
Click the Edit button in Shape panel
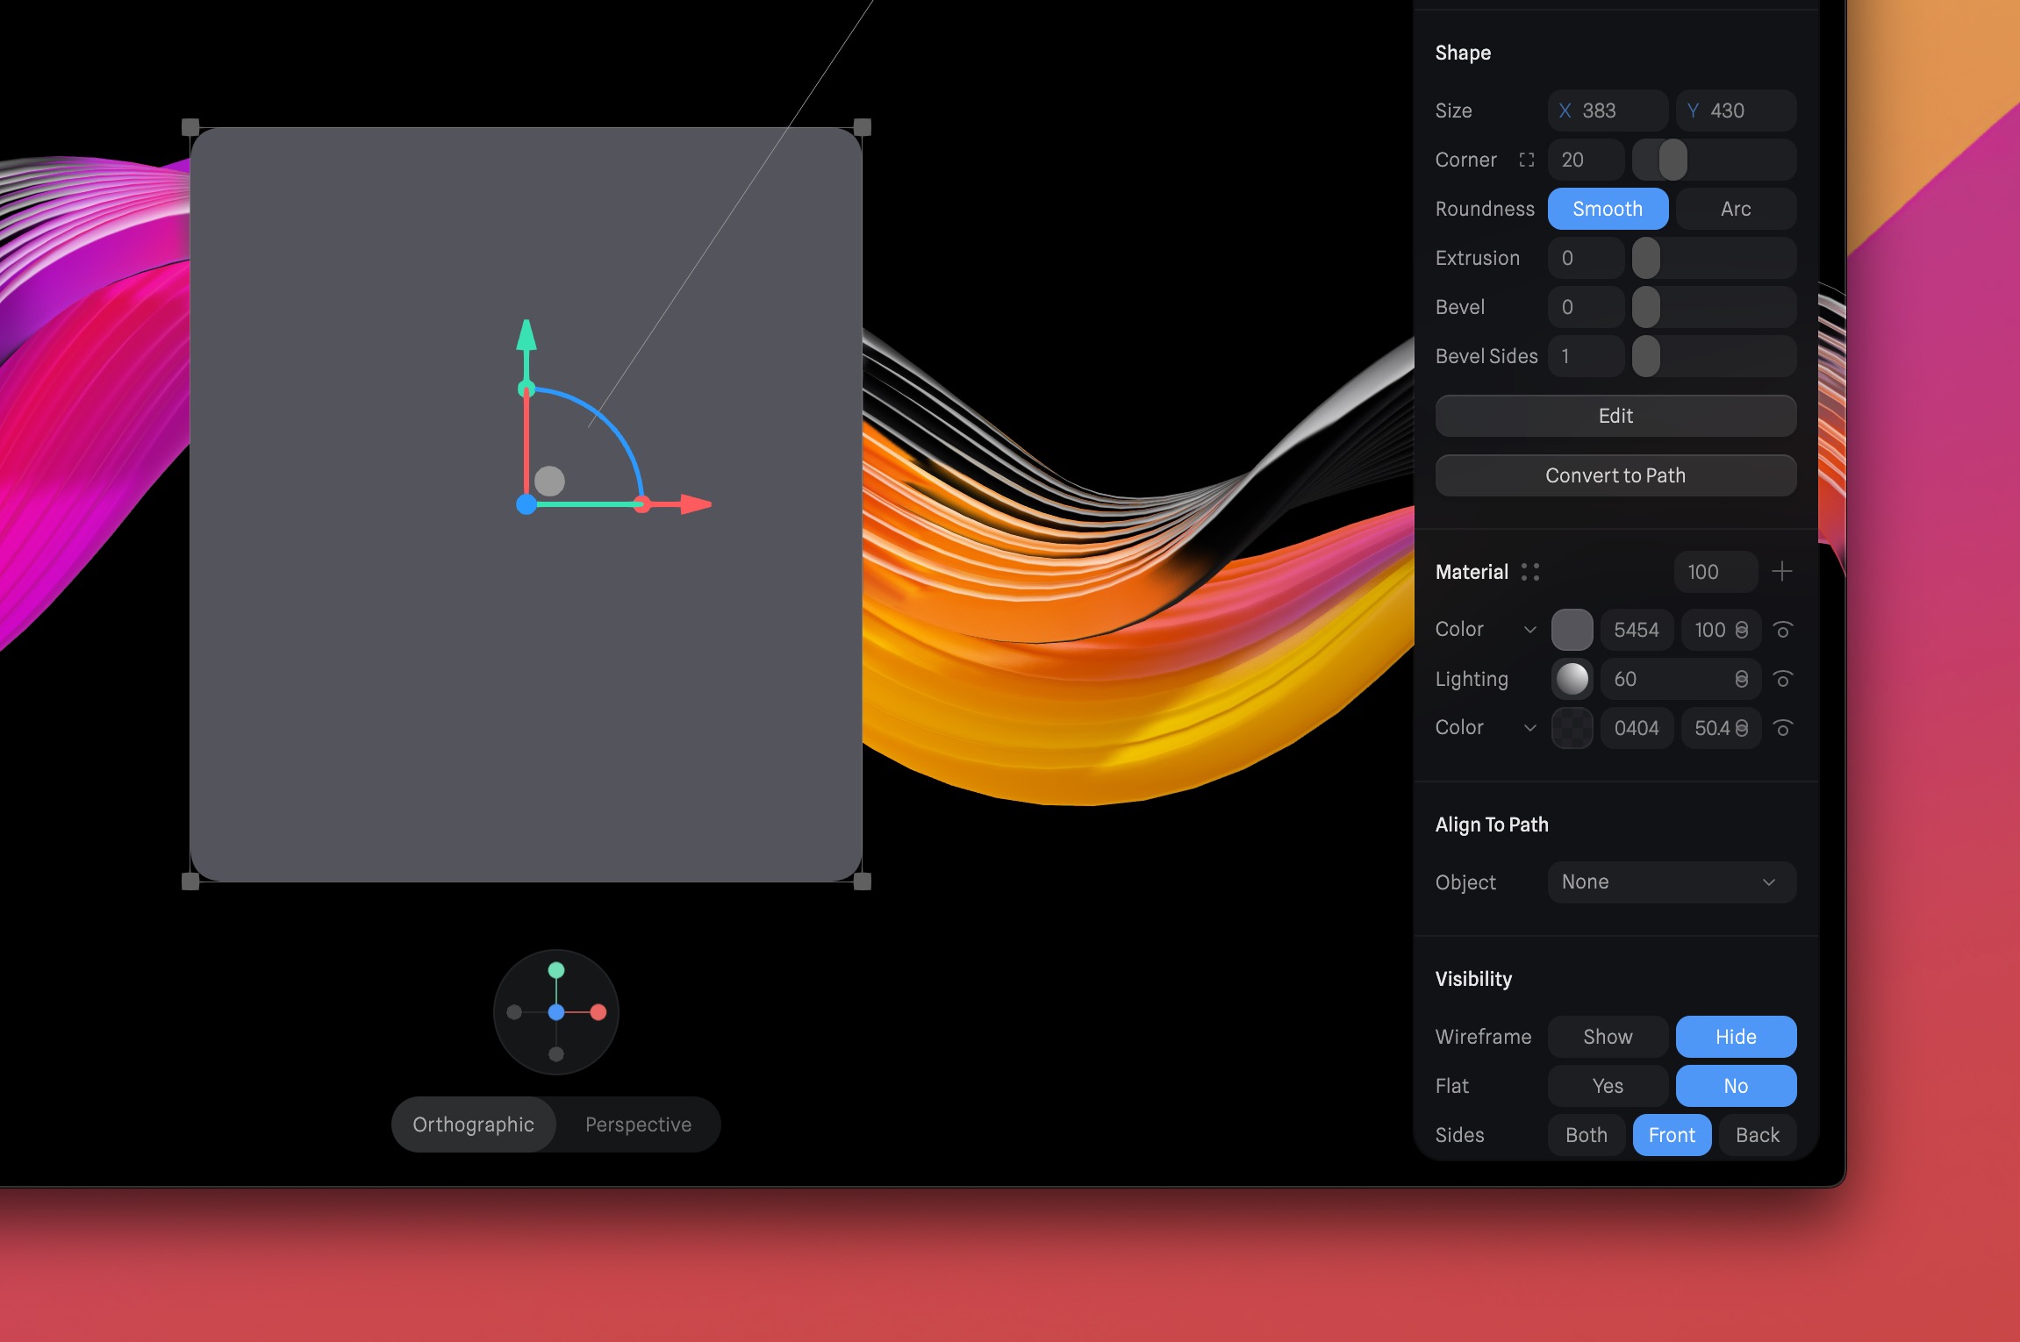(1615, 416)
